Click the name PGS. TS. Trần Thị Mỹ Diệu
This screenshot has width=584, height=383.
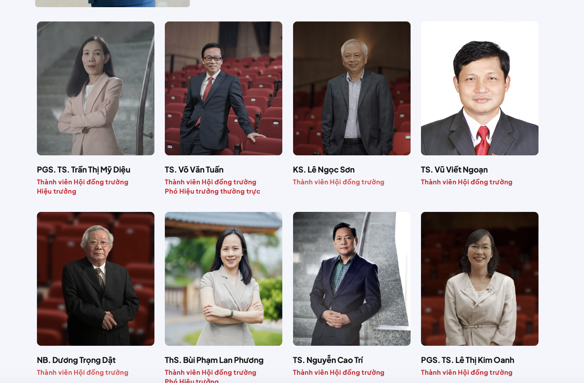pyautogui.click(x=83, y=170)
